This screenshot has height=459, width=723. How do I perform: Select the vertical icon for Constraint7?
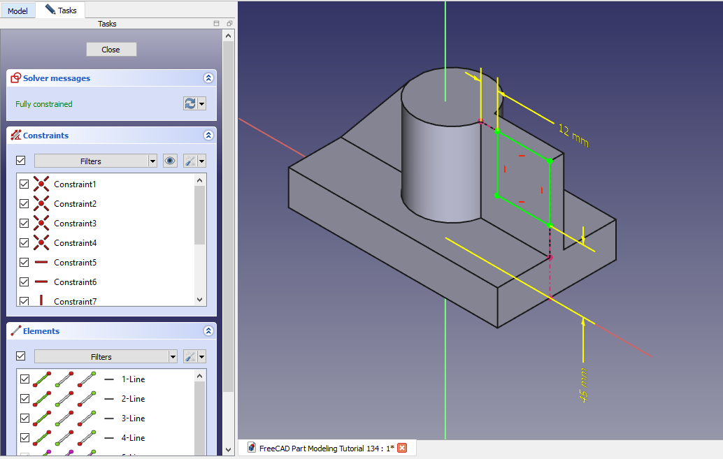[41, 301]
